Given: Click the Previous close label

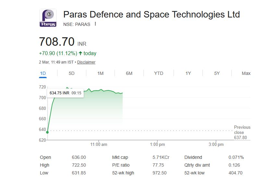Looking at the screenshot, I should point(242,130).
